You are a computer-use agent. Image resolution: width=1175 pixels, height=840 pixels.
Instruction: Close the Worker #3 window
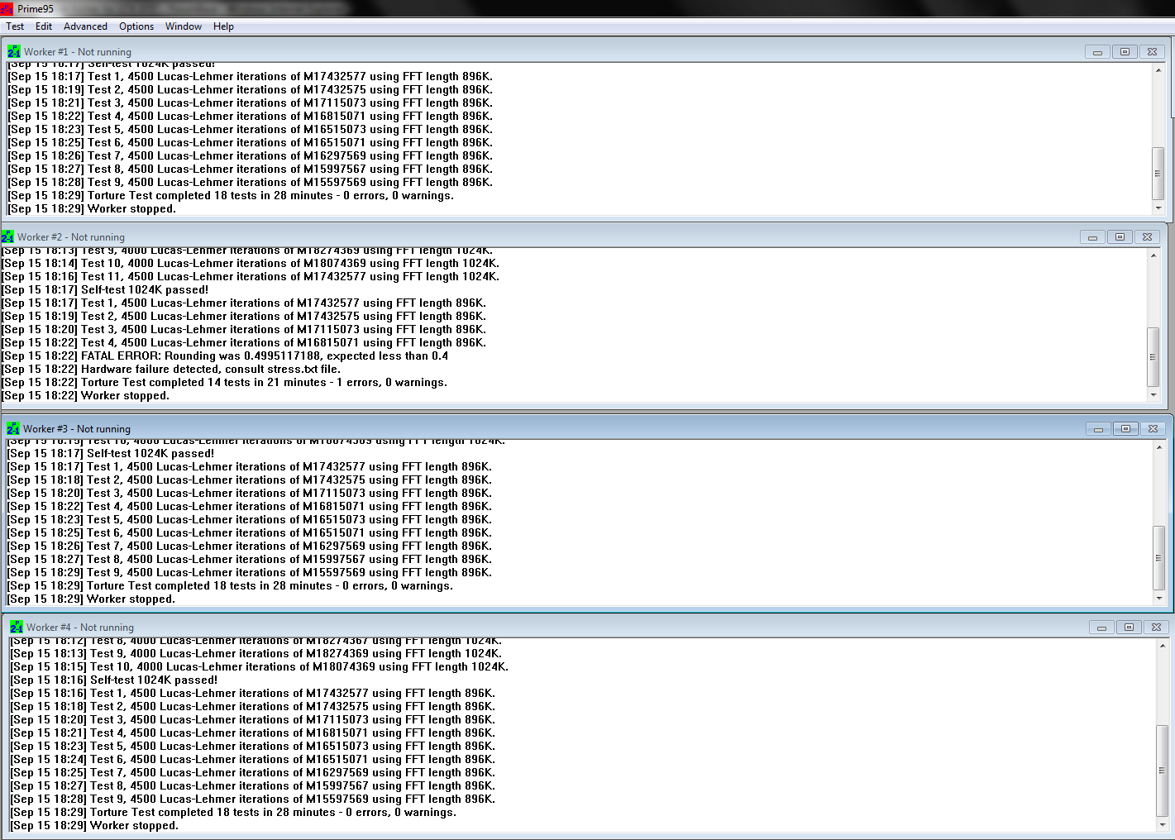point(1153,428)
